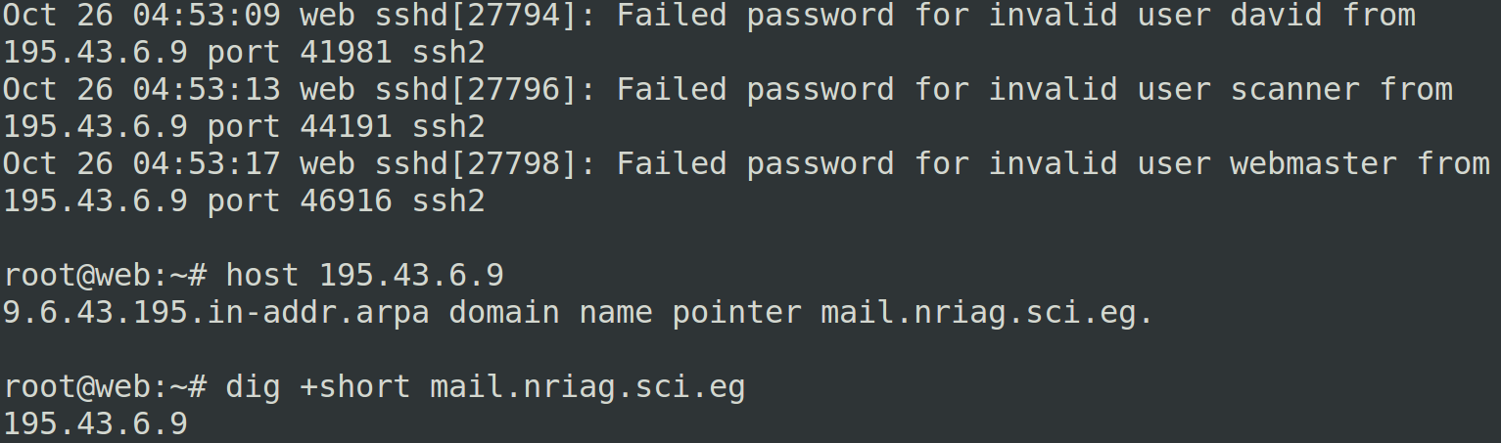Click the timestamp 04:53:17
This screenshot has width=1501, height=443.
[x=207, y=163]
